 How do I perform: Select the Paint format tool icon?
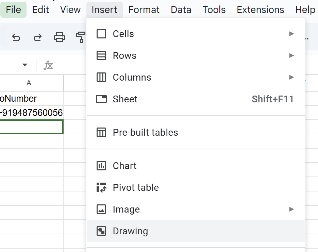click(81, 38)
